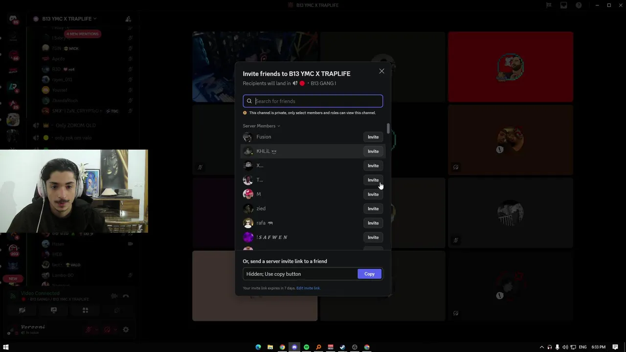Toggle the camera in the voice panel
This screenshot has height=352, width=626.
[22, 310]
